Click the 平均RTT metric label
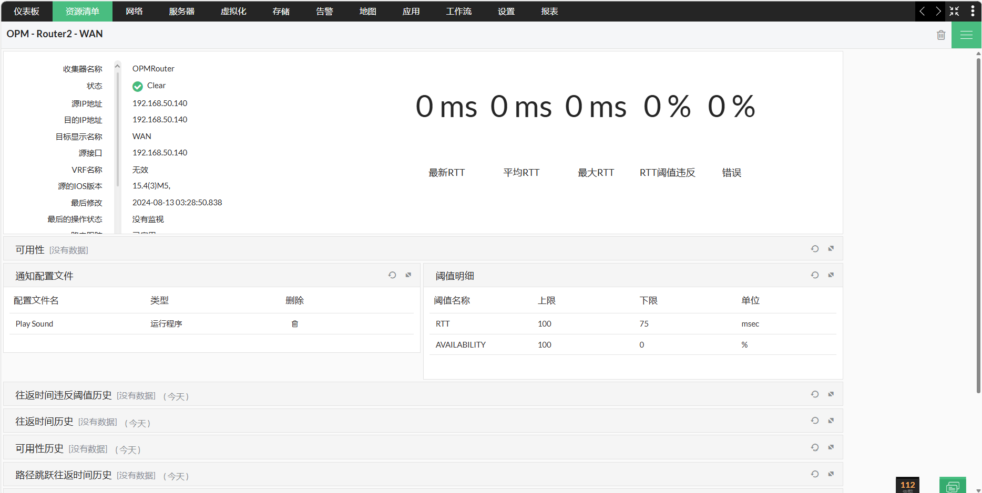982x493 pixels. pyautogui.click(x=521, y=173)
